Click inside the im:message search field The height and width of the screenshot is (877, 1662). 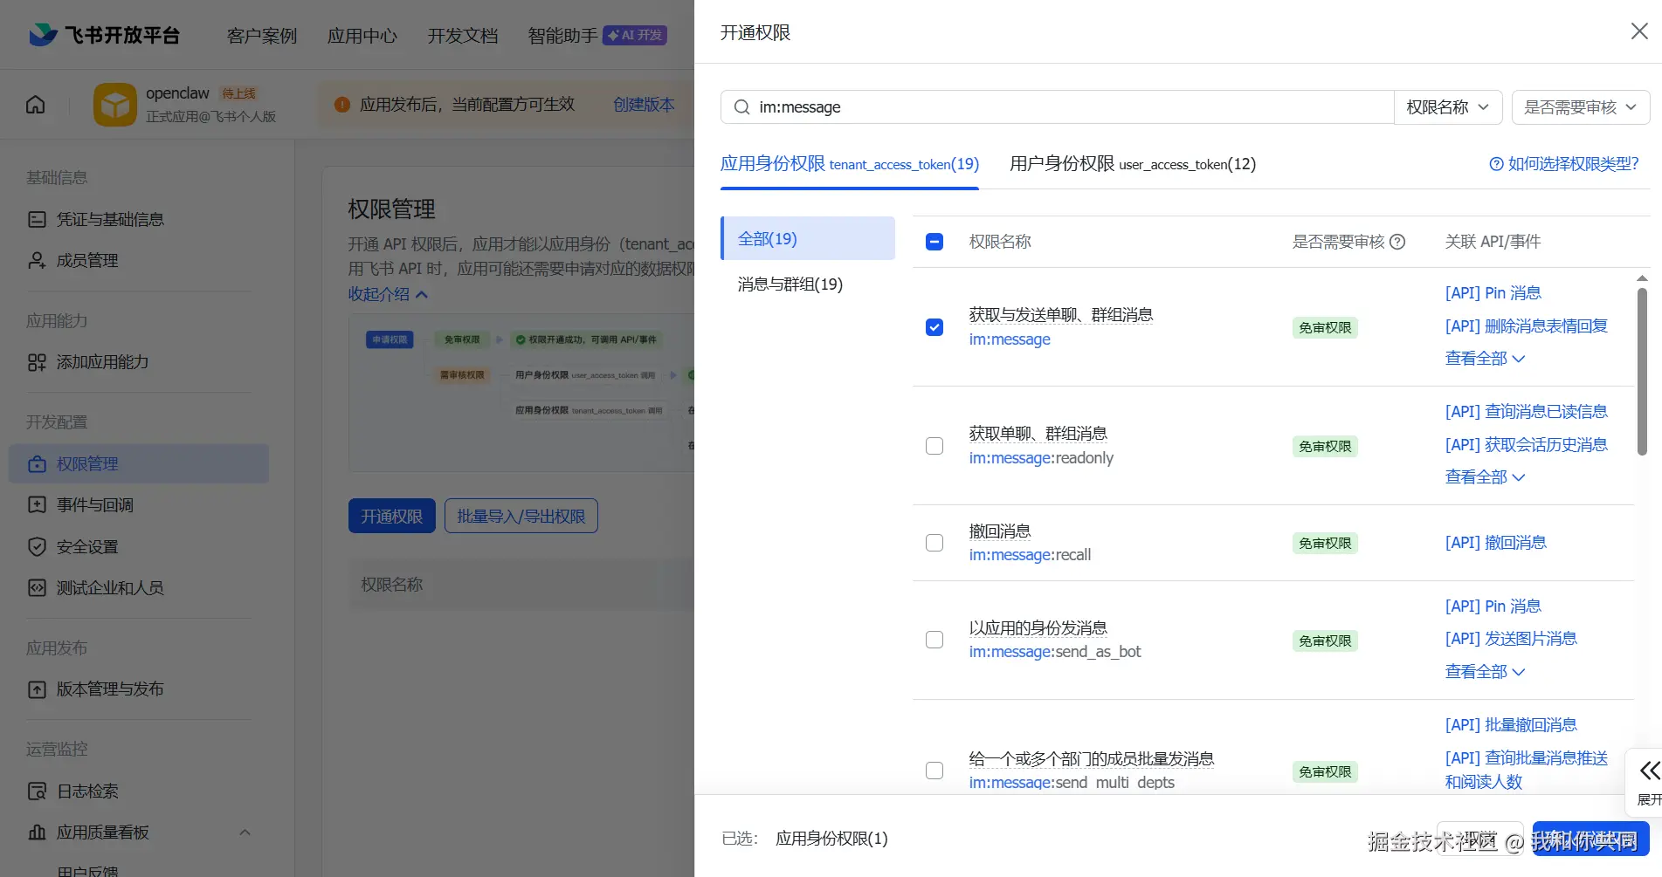point(961,106)
